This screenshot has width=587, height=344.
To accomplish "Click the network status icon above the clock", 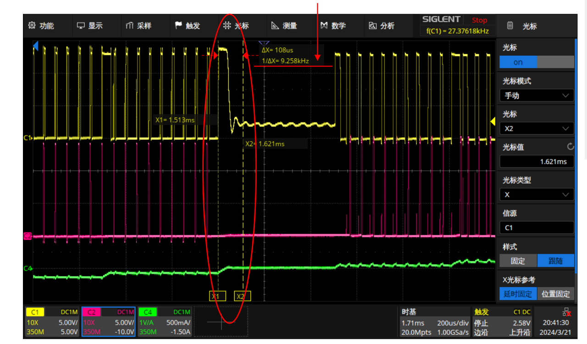I will click(568, 312).
